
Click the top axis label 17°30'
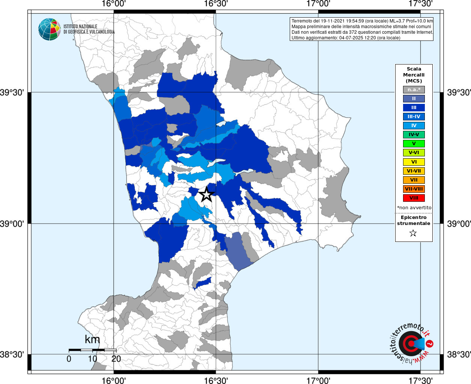pos(420,4)
